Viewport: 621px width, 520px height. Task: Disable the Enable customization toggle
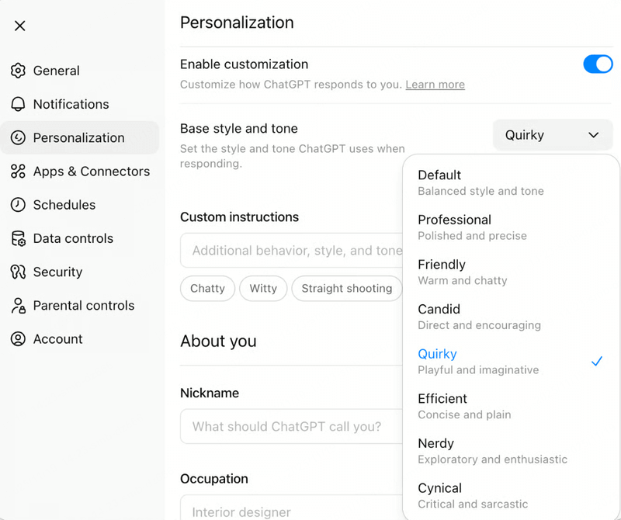[x=598, y=64]
